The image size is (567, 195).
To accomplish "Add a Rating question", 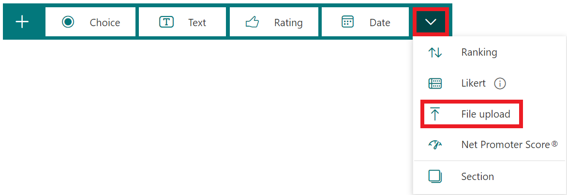I will [x=274, y=22].
